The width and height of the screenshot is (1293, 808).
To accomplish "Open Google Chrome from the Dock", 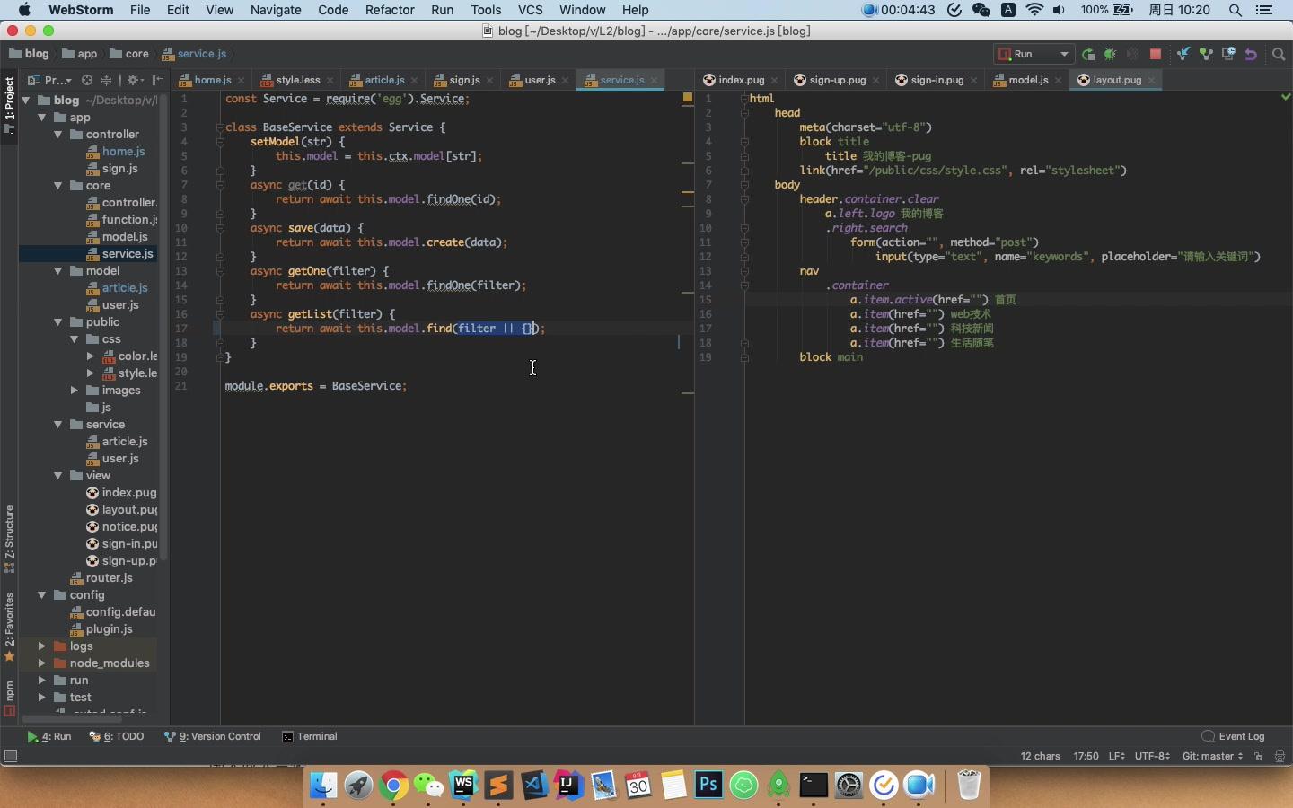I will (x=392, y=786).
